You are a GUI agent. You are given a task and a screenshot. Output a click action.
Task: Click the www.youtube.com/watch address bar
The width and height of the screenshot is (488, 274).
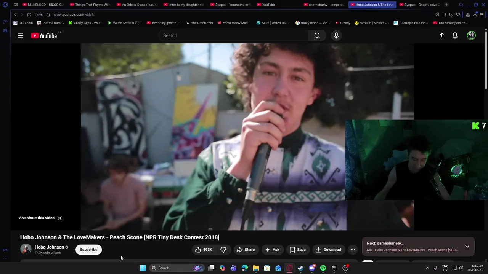[x=74, y=14]
